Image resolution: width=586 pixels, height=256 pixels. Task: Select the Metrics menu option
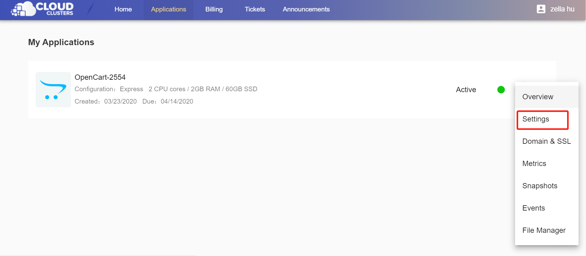click(x=534, y=164)
